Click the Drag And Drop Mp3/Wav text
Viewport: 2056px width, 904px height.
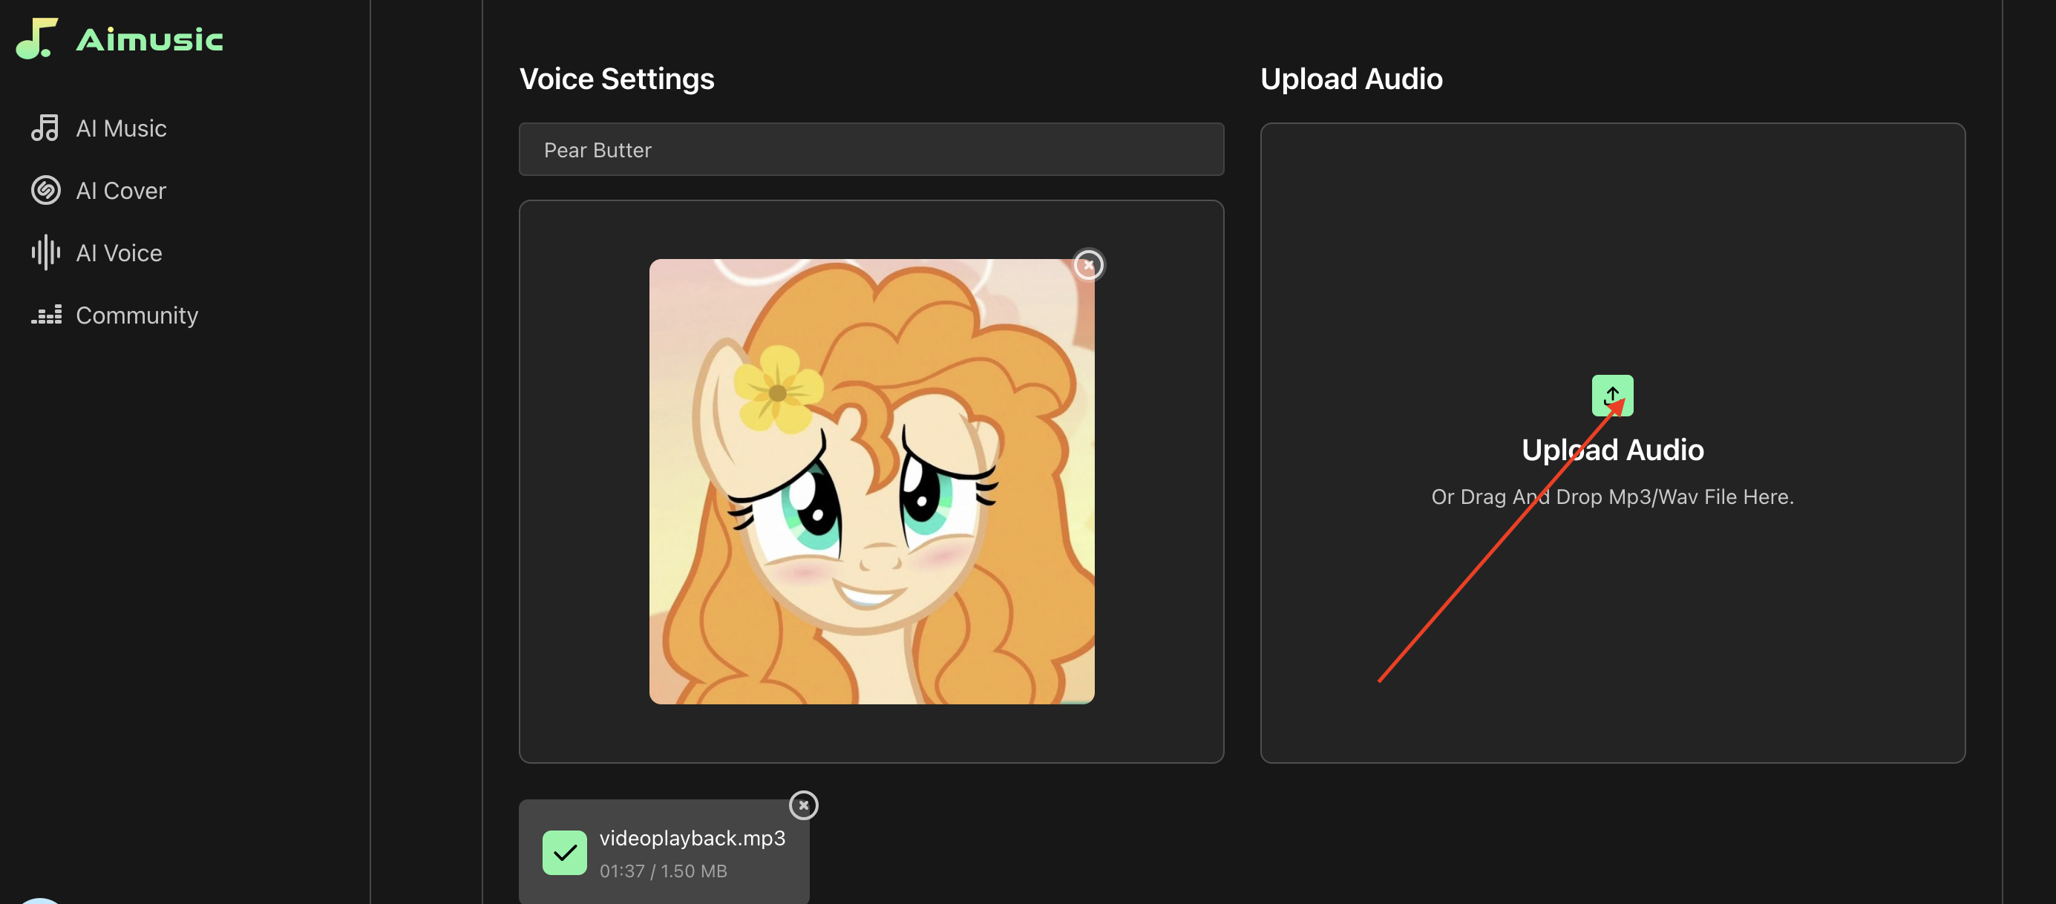click(1611, 497)
